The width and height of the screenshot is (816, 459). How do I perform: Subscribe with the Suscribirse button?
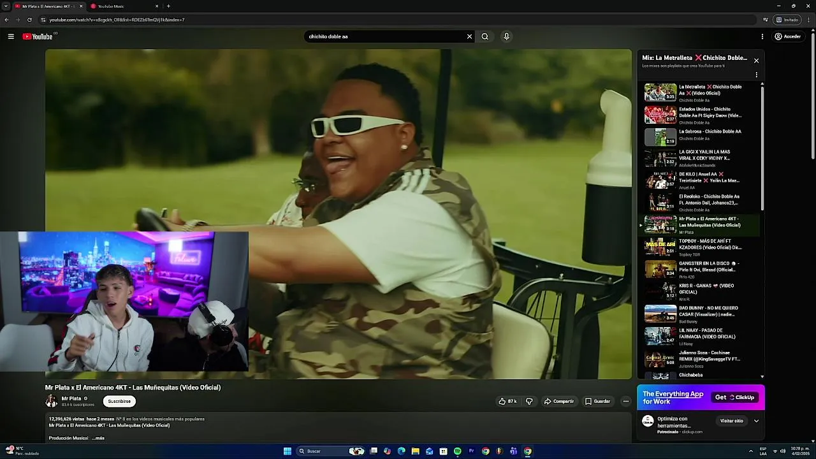tap(119, 401)
